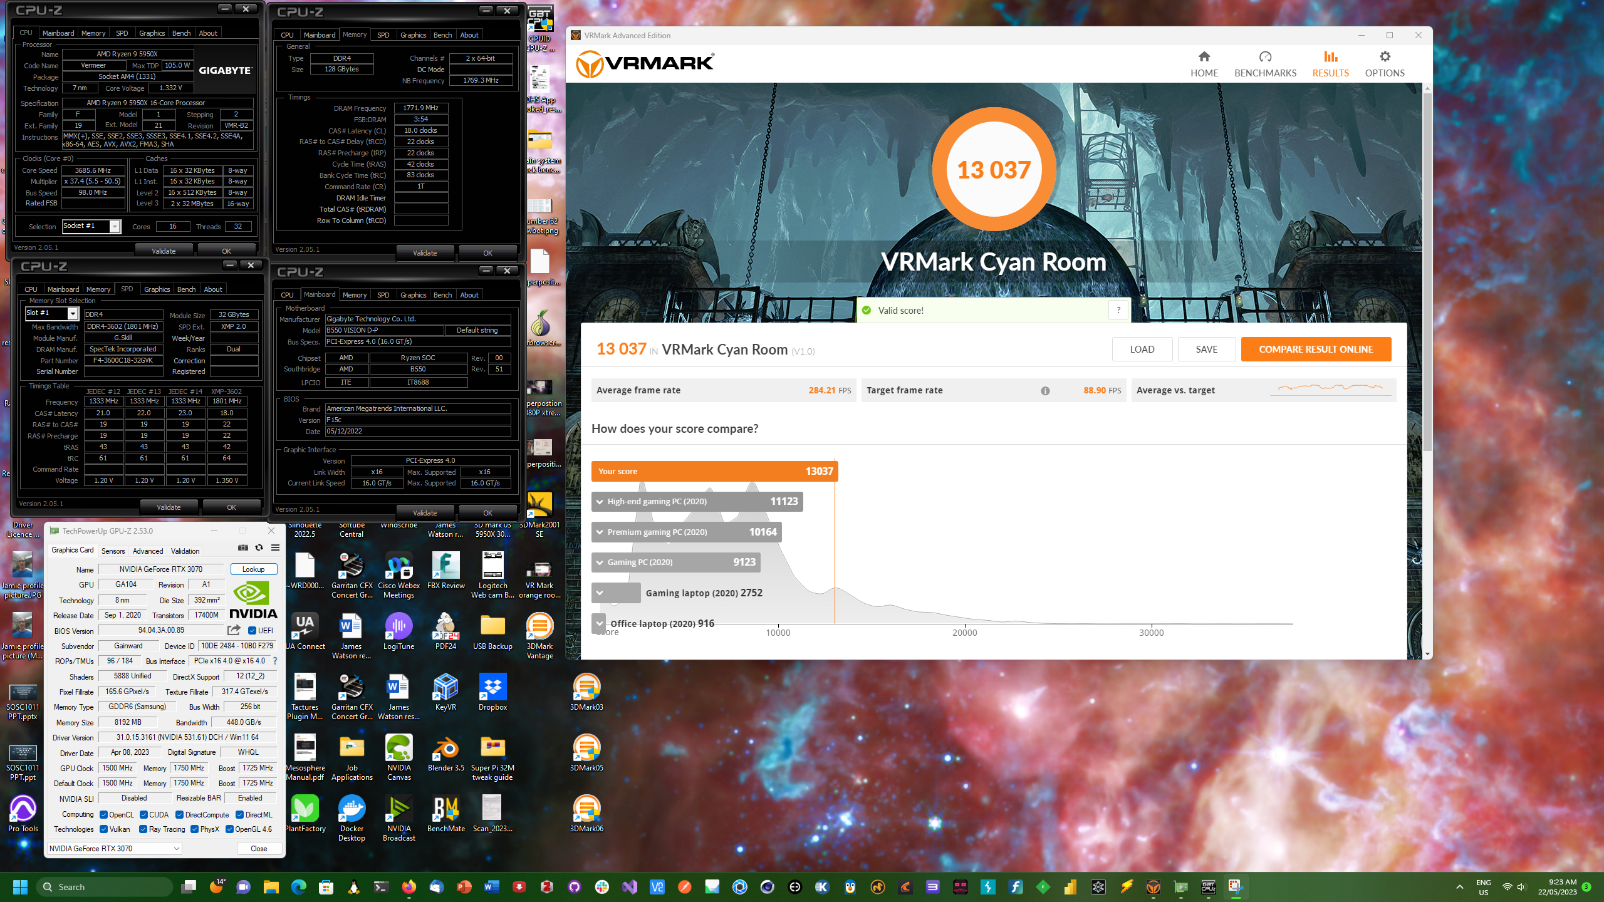Switch to the GPU-Z Sensors tab
This screenshot has height=902, width=1604.
[113, 551]
